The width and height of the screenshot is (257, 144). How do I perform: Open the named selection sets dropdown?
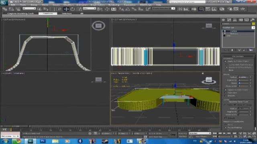163,8
